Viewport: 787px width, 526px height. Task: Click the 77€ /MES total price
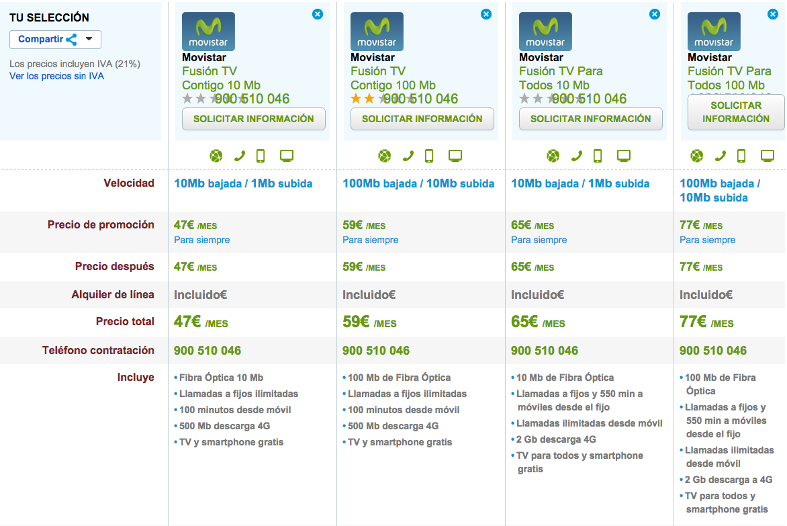(706, 322)
